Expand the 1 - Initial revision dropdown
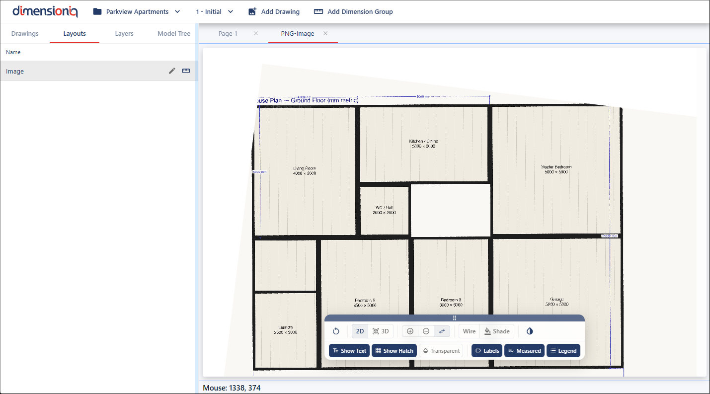This screenshot has width=710, height=394. tap(214, 11)
